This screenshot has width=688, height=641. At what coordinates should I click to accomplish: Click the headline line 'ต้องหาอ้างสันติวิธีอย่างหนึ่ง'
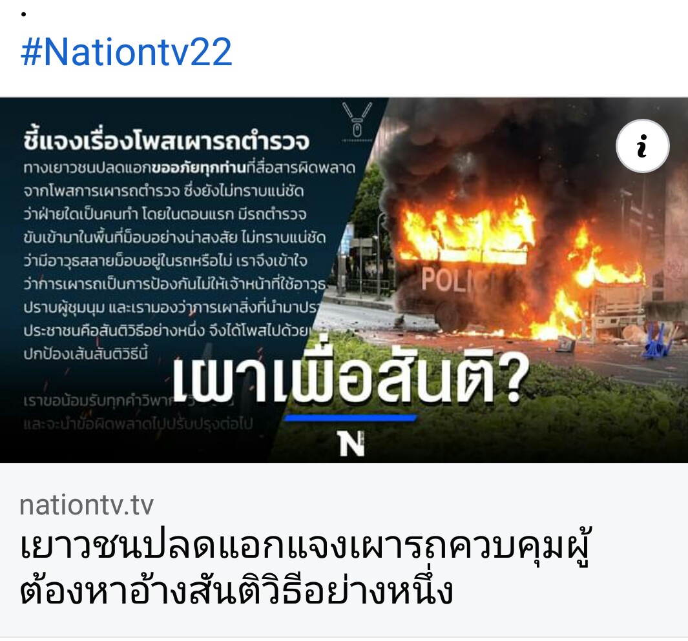pos(236,591)
